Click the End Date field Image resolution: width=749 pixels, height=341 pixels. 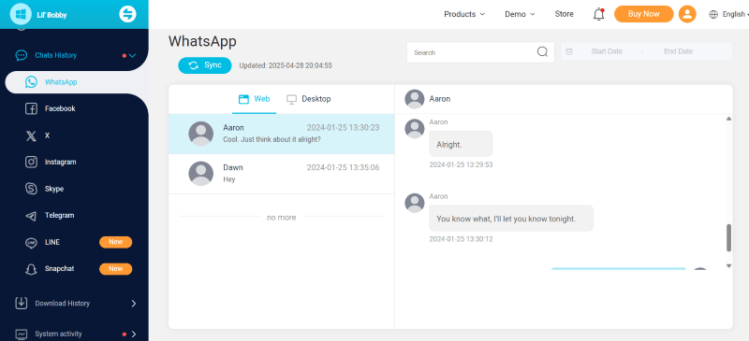point(678,51)
